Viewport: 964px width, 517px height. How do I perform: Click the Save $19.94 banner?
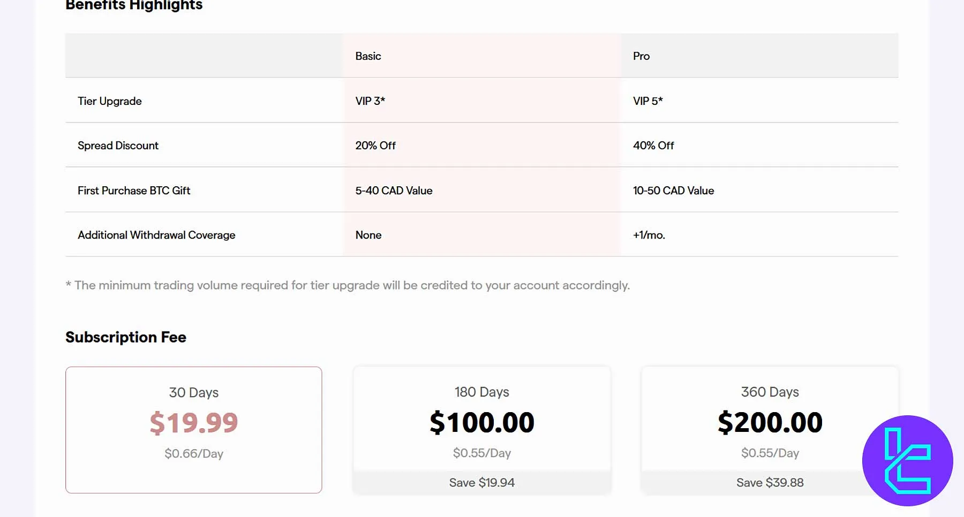481,482
